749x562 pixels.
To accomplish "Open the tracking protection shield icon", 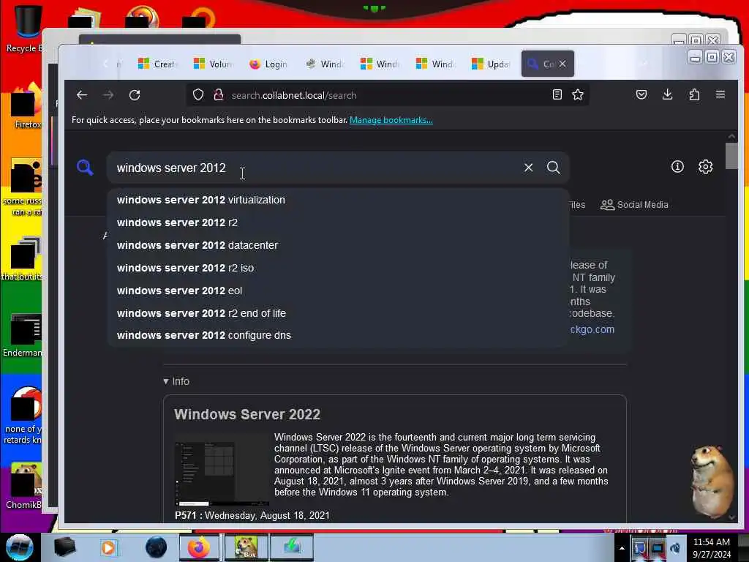I will (198, 95).
